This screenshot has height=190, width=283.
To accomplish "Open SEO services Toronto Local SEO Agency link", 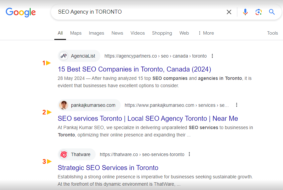I will click(x=148, y=118).
